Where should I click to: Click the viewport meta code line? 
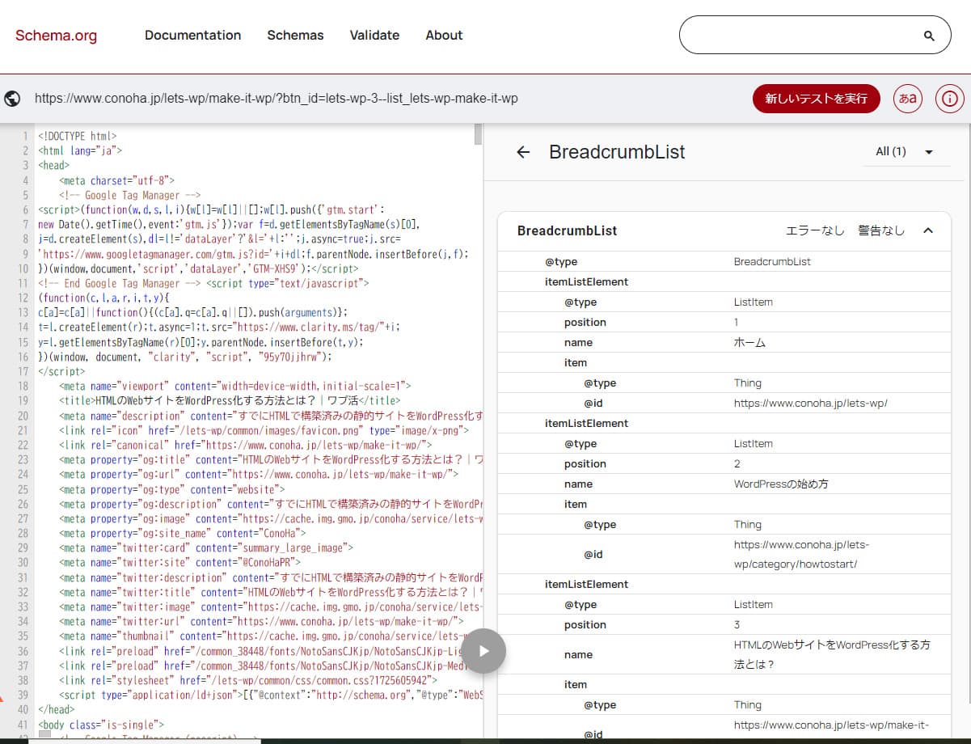[235, 387]
